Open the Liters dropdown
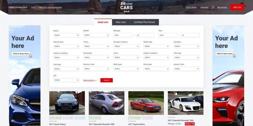 tap(126, 57)
